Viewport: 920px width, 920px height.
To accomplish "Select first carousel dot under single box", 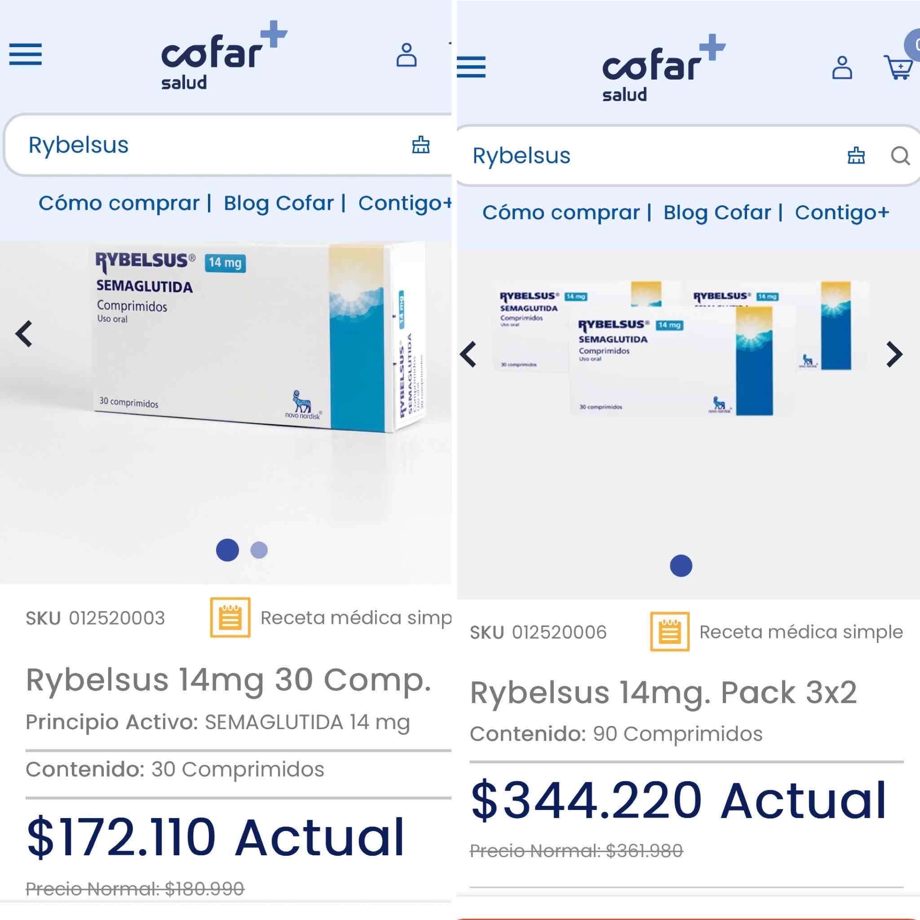I will tap(227, 550).
